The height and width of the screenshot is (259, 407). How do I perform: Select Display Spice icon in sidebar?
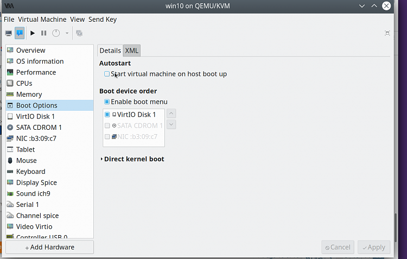click(x=10, y=182)
